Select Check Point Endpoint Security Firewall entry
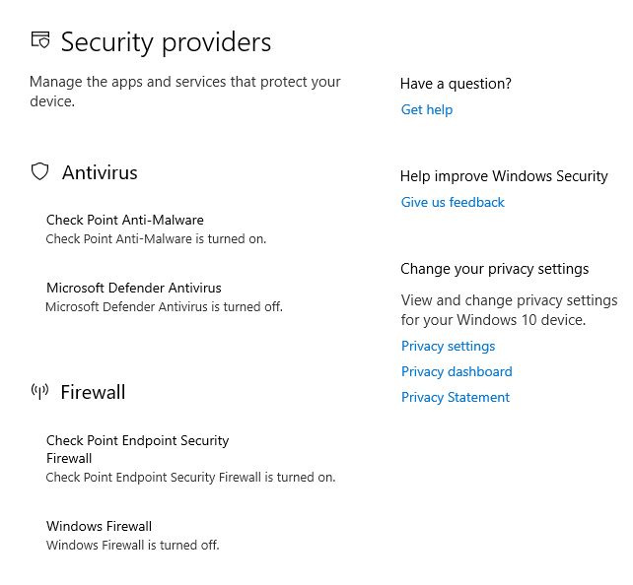Image resolution: width=633 pixels, height=585 pixels. (x=137, y=449)
